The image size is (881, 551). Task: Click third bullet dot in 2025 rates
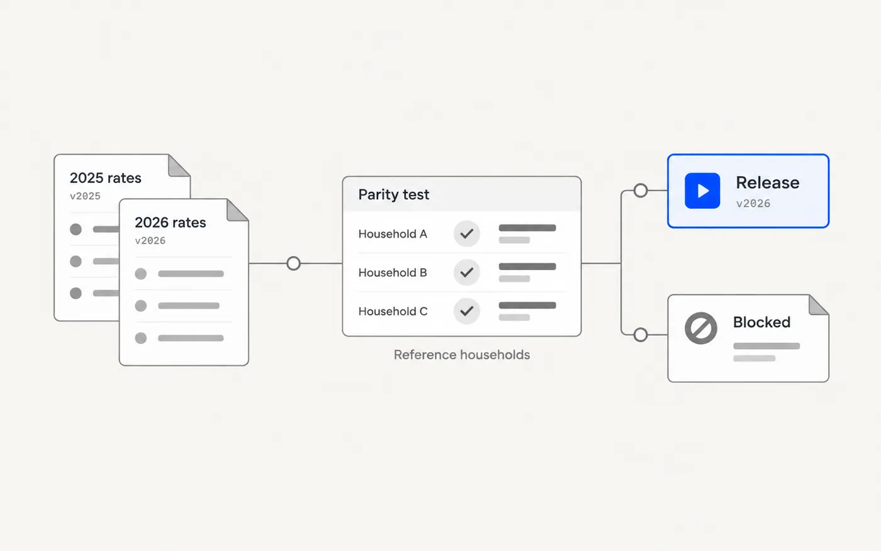click(x=76, y=293)
